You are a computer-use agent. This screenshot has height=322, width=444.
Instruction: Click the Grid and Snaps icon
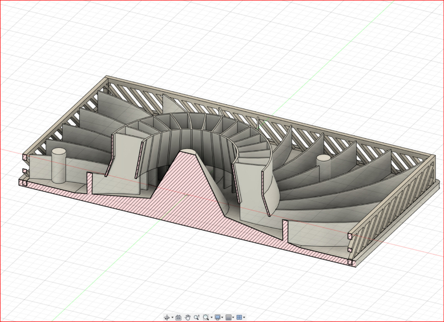click(x=229, y=317)
